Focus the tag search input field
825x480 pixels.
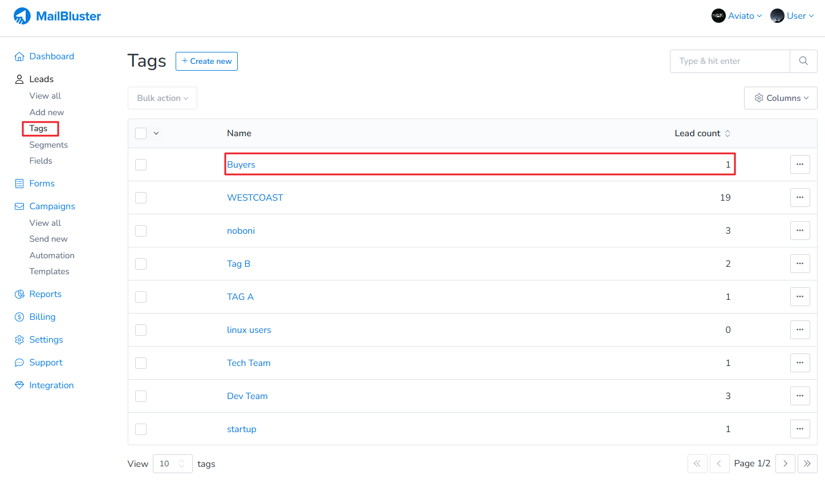click(730, 61)
